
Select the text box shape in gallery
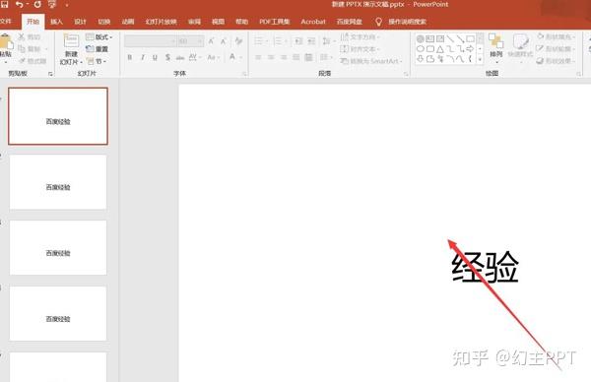click(430, 38)
